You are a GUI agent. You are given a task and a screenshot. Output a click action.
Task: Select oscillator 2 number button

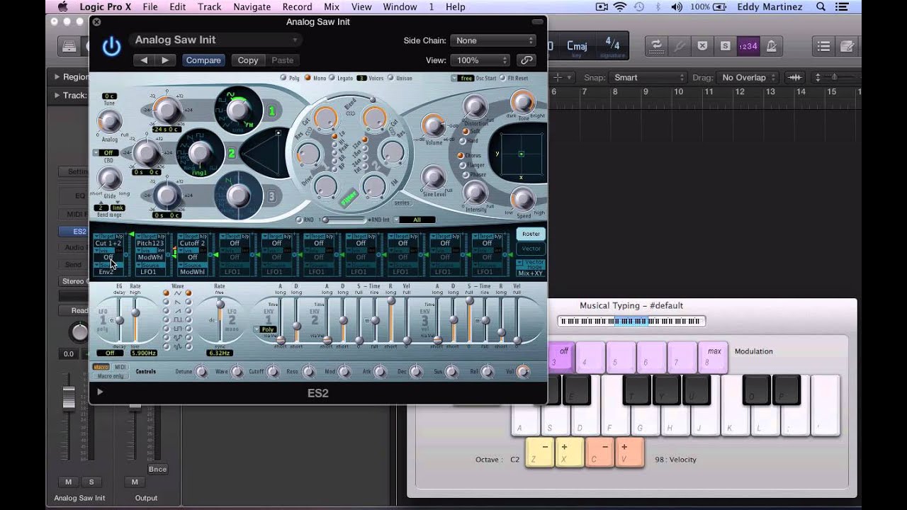point(231,153)
